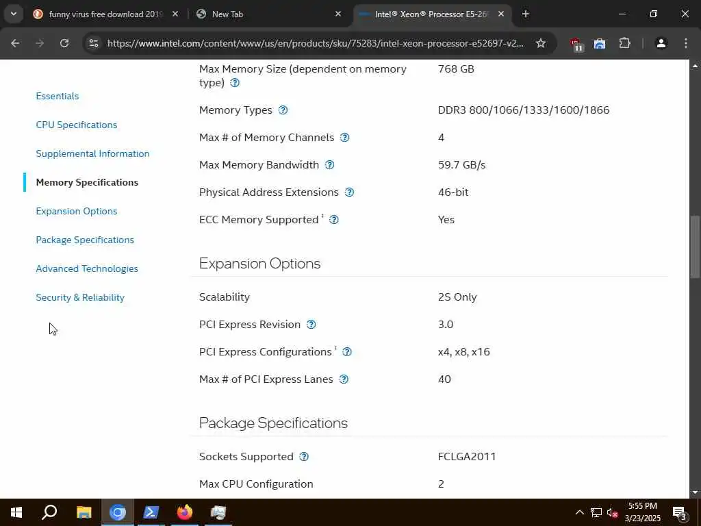
Task: Click the Chrome icon on taskbar
Action: point(118,512)
